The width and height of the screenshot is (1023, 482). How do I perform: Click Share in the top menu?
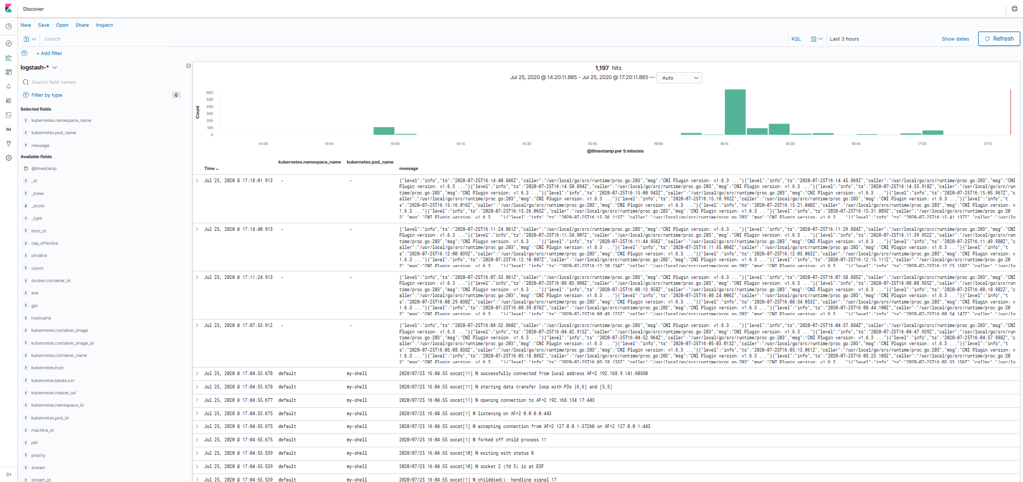click(x=82, y=25)
